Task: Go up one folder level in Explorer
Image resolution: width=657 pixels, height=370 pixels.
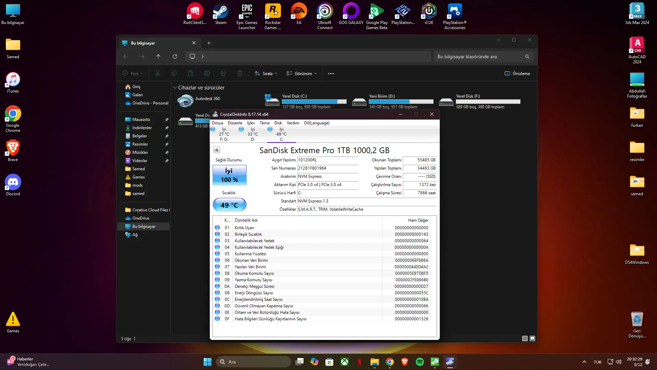Action: pyautogui.click(x=158, y=57)
